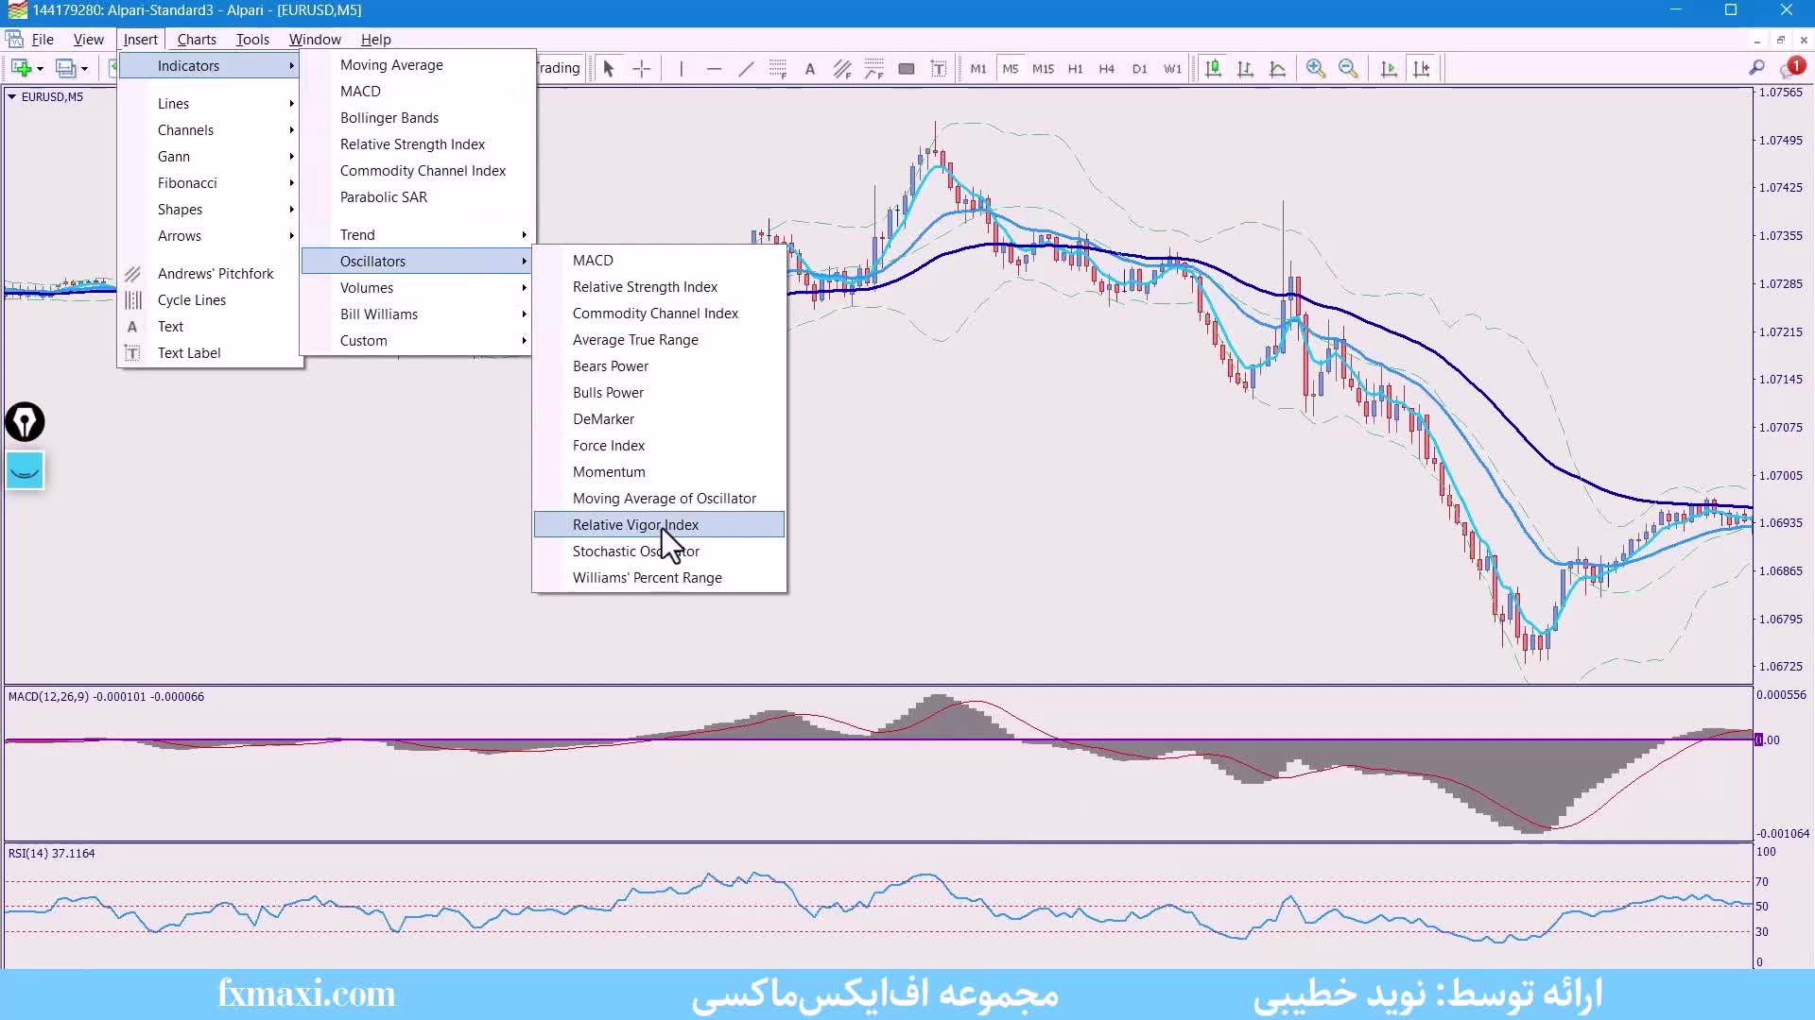
Task: Open the Charts menu
Action: (x=196, y=39)
